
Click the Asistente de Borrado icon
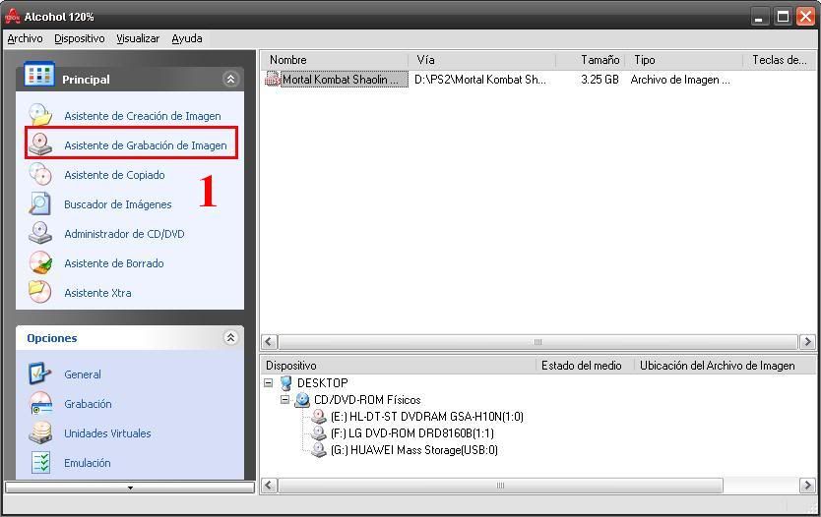click(x=40, y=262)
